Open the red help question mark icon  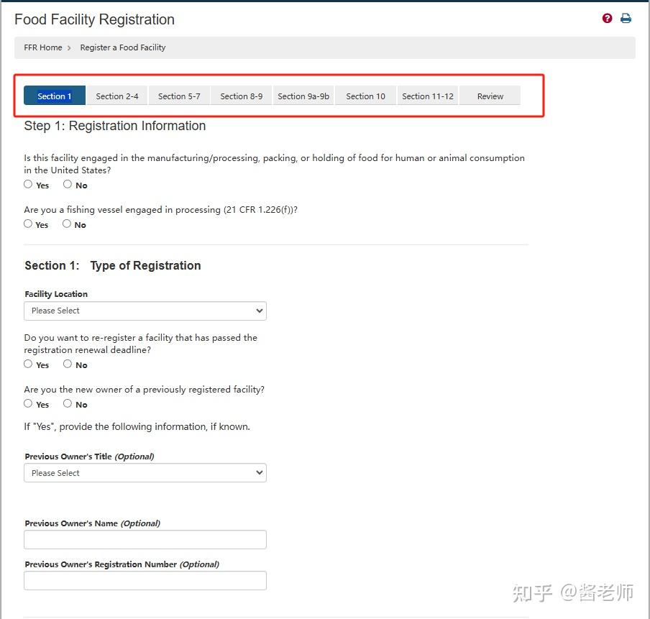pyautogui.click(x=607, y=18)
